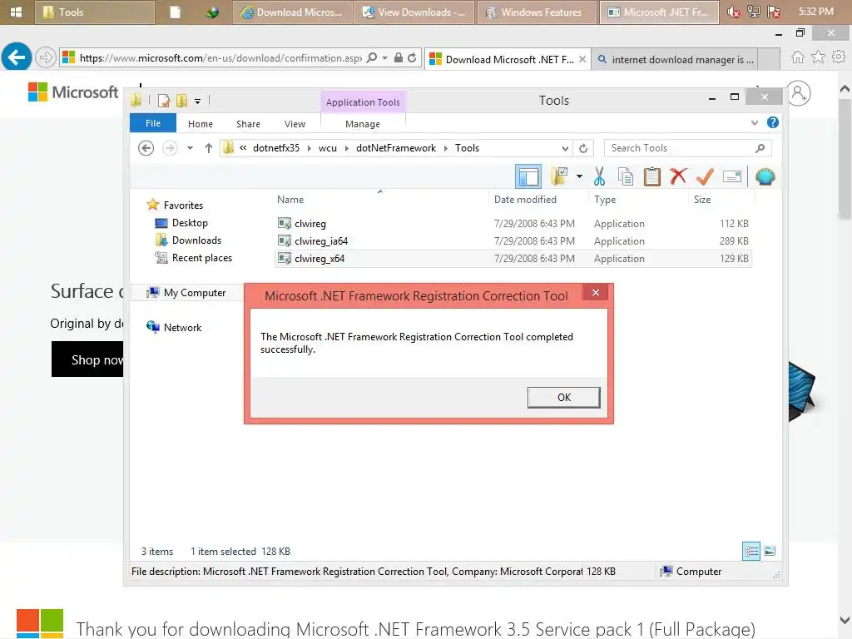The width and height of the screenshot is (852, 639).
Task: Open the Home ribbon tab
Action: tap(201, 124)
